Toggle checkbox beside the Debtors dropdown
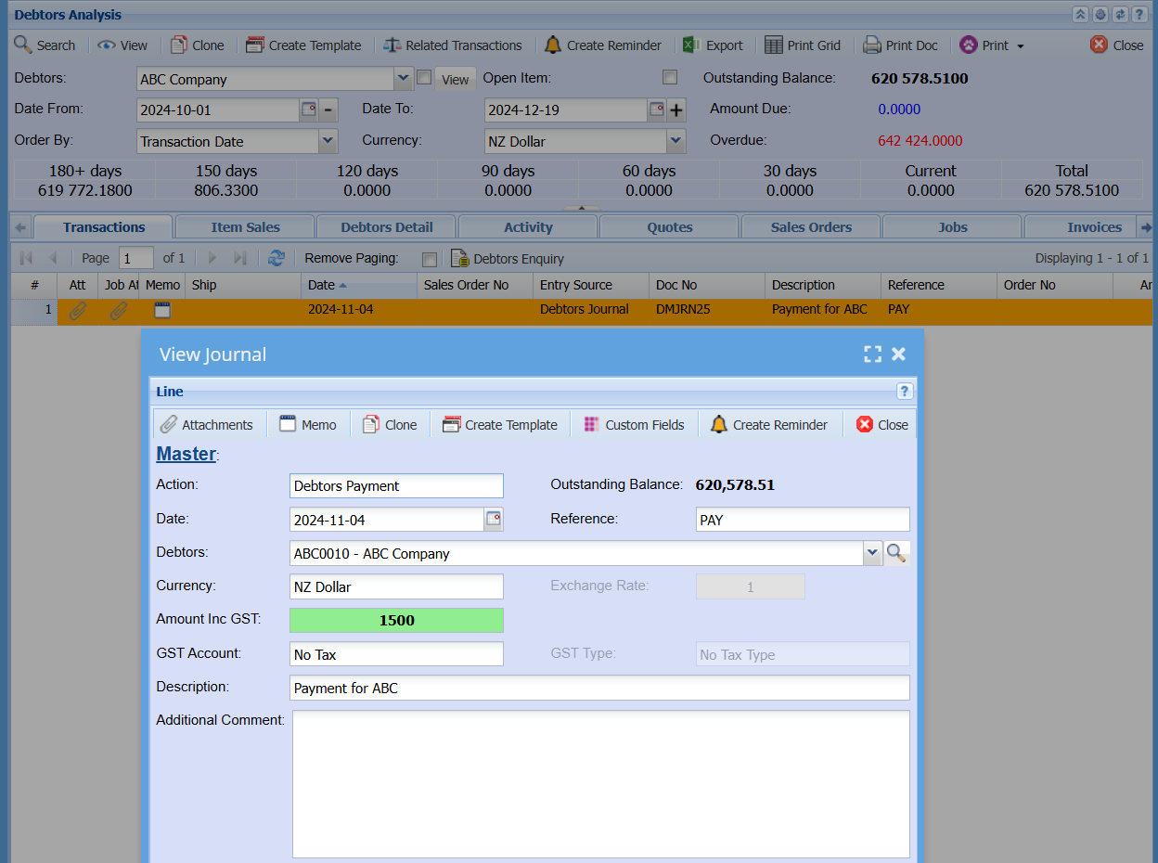The image size is (1158, 863). click(424, 78)
